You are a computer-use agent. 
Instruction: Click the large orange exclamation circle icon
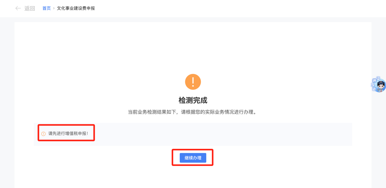coord(193,82)
